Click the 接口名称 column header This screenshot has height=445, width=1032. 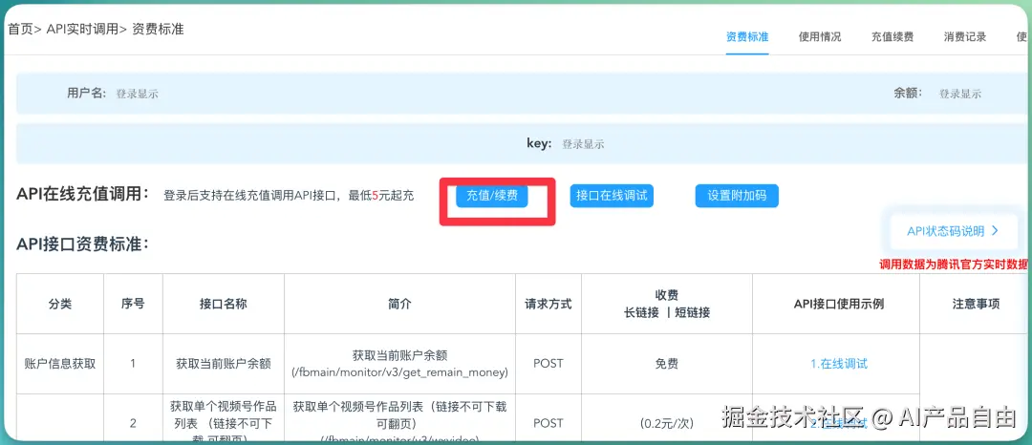click(x=223, y=304)
